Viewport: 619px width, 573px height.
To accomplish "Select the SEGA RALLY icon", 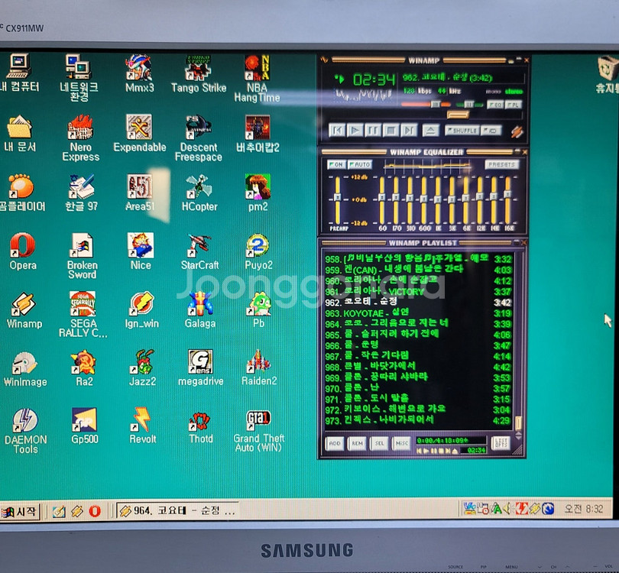I will point(83,314).
